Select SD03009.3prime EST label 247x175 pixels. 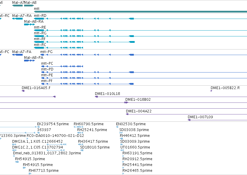coord(135,142)
